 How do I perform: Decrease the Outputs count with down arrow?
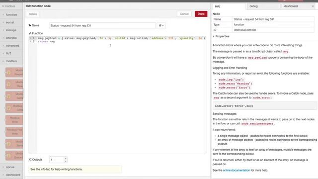(66, 161)
